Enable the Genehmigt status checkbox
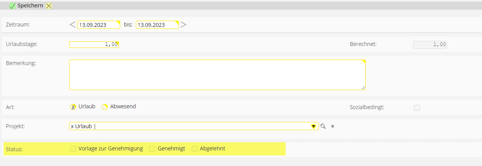The width and height of the screenshot is (482, 166). tap(152, 148)
